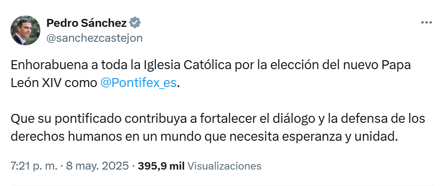Image resolution: width=443 pixels, height=186 pixels.
Task: Click the 395,9 mil view count
Action: [x=161, y=166]
